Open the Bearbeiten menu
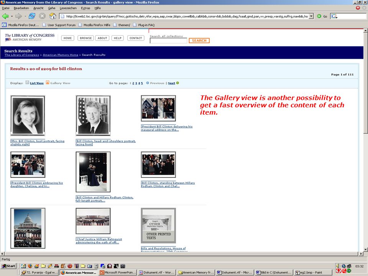The height and width of the screenshot is (276, 368). point(21,8)
